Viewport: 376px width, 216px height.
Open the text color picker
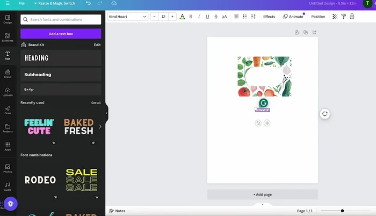[x=182, y=17]
